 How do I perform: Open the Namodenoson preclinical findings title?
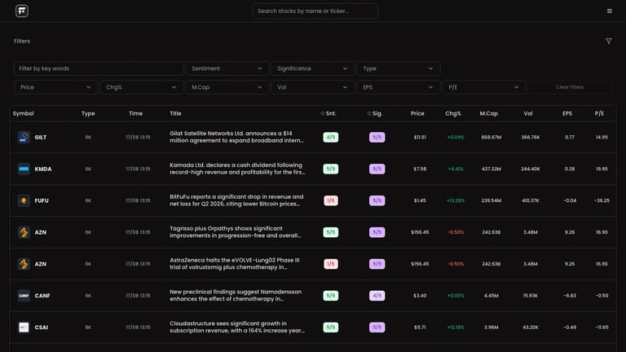[236, 295]
